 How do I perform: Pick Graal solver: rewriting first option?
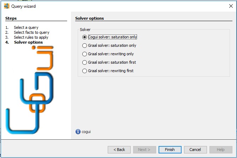click(x=108, y=71)
